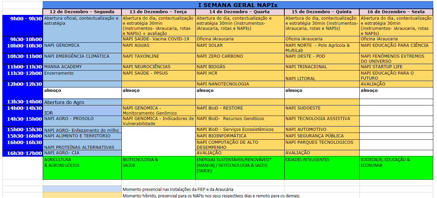
Task: Select the 'NAPI HCR' cell
Action: (240, 76)
